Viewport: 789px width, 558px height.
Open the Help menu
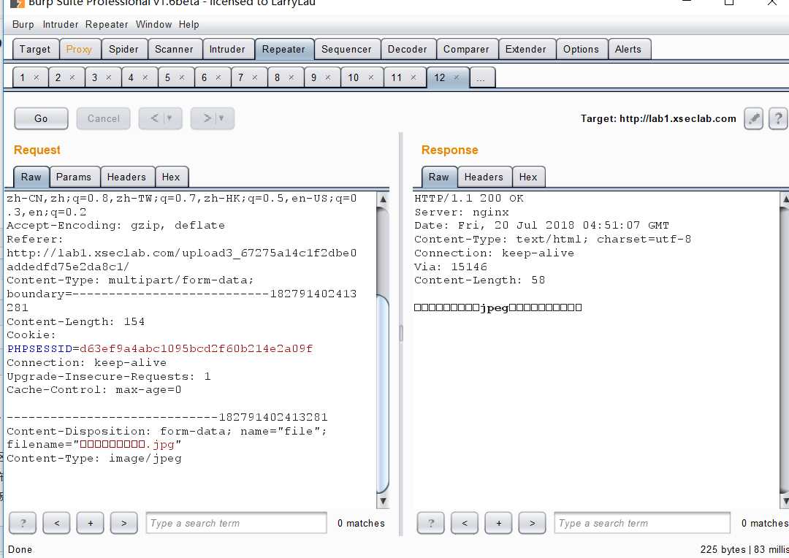click(188, 24)
